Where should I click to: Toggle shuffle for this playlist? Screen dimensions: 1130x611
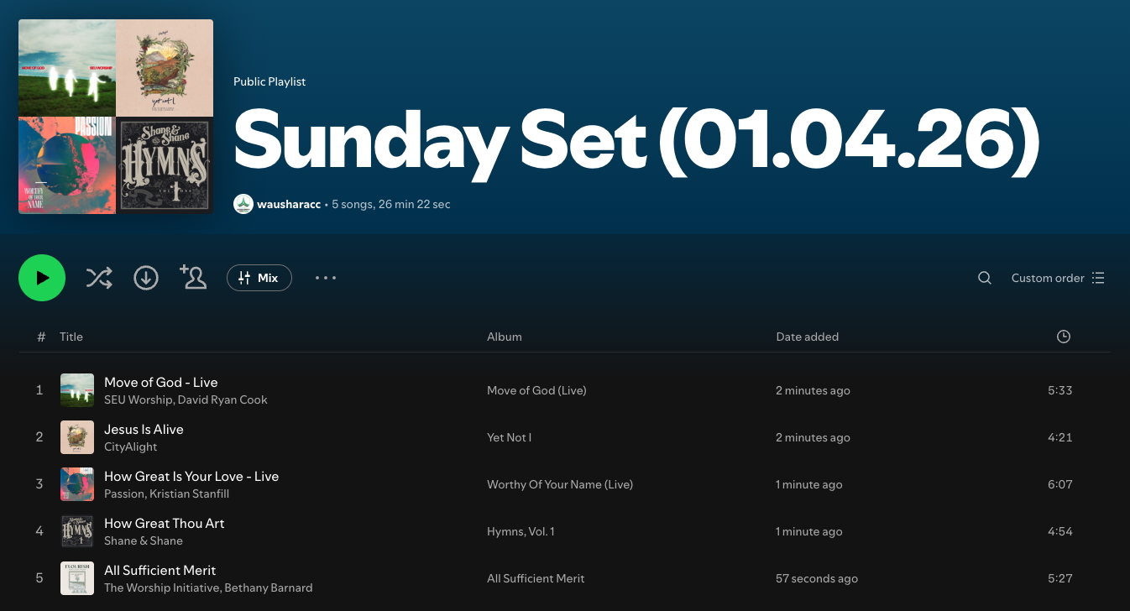click(99, 278)
